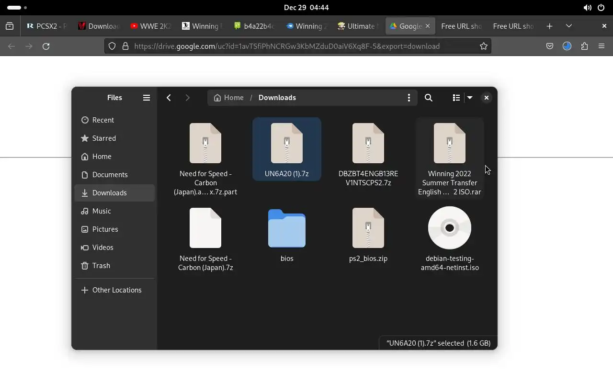Open power menu icon in top bar
This screenshot has width=613, height=383.
601,8
